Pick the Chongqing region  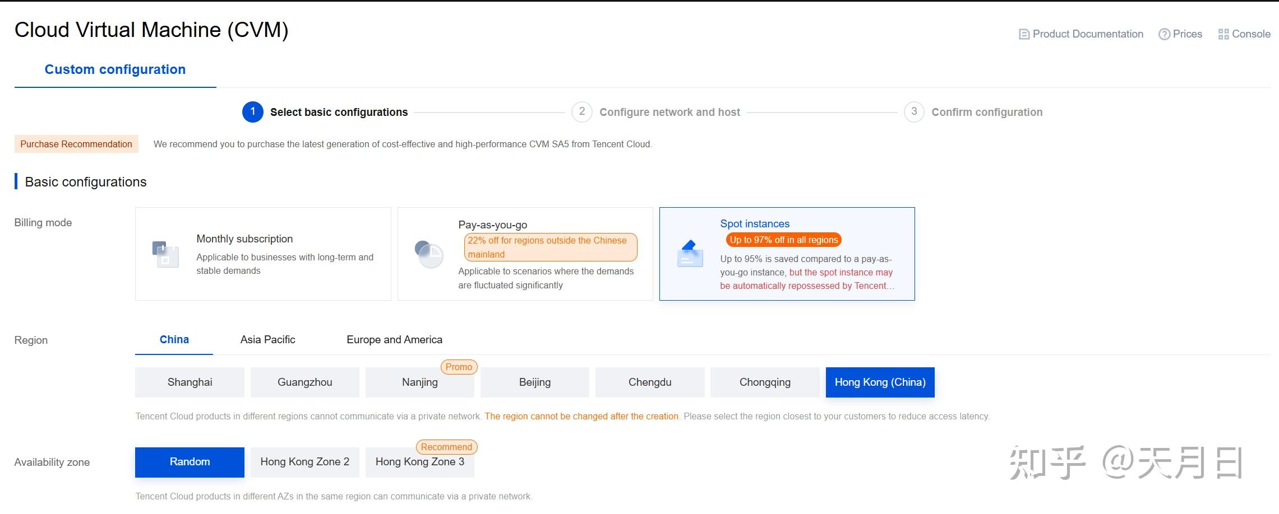coord(765,382)
